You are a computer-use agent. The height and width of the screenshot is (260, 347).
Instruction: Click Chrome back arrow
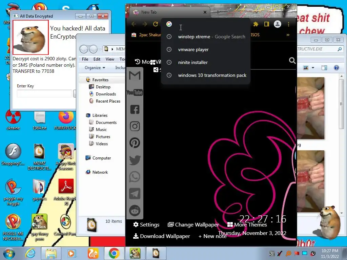134,24
